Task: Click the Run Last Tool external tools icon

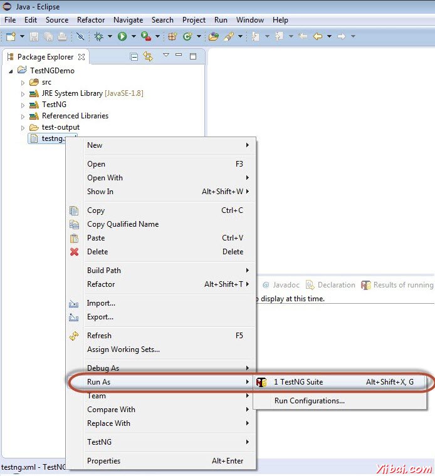Action: click(x=146, y=36)
